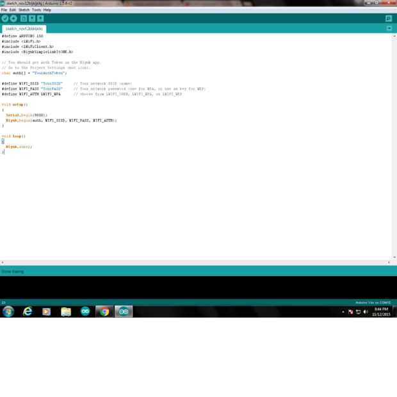This screenshot has height=397, width=397.
Task: Click the pinned Arduino taskbar icon
Action: (x=85, y=311)
